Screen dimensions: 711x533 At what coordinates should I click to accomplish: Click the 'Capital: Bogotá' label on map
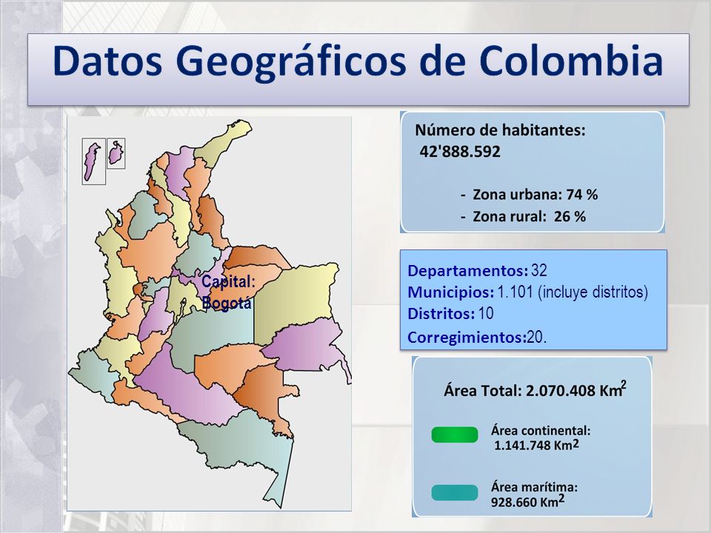click(228, 292)
